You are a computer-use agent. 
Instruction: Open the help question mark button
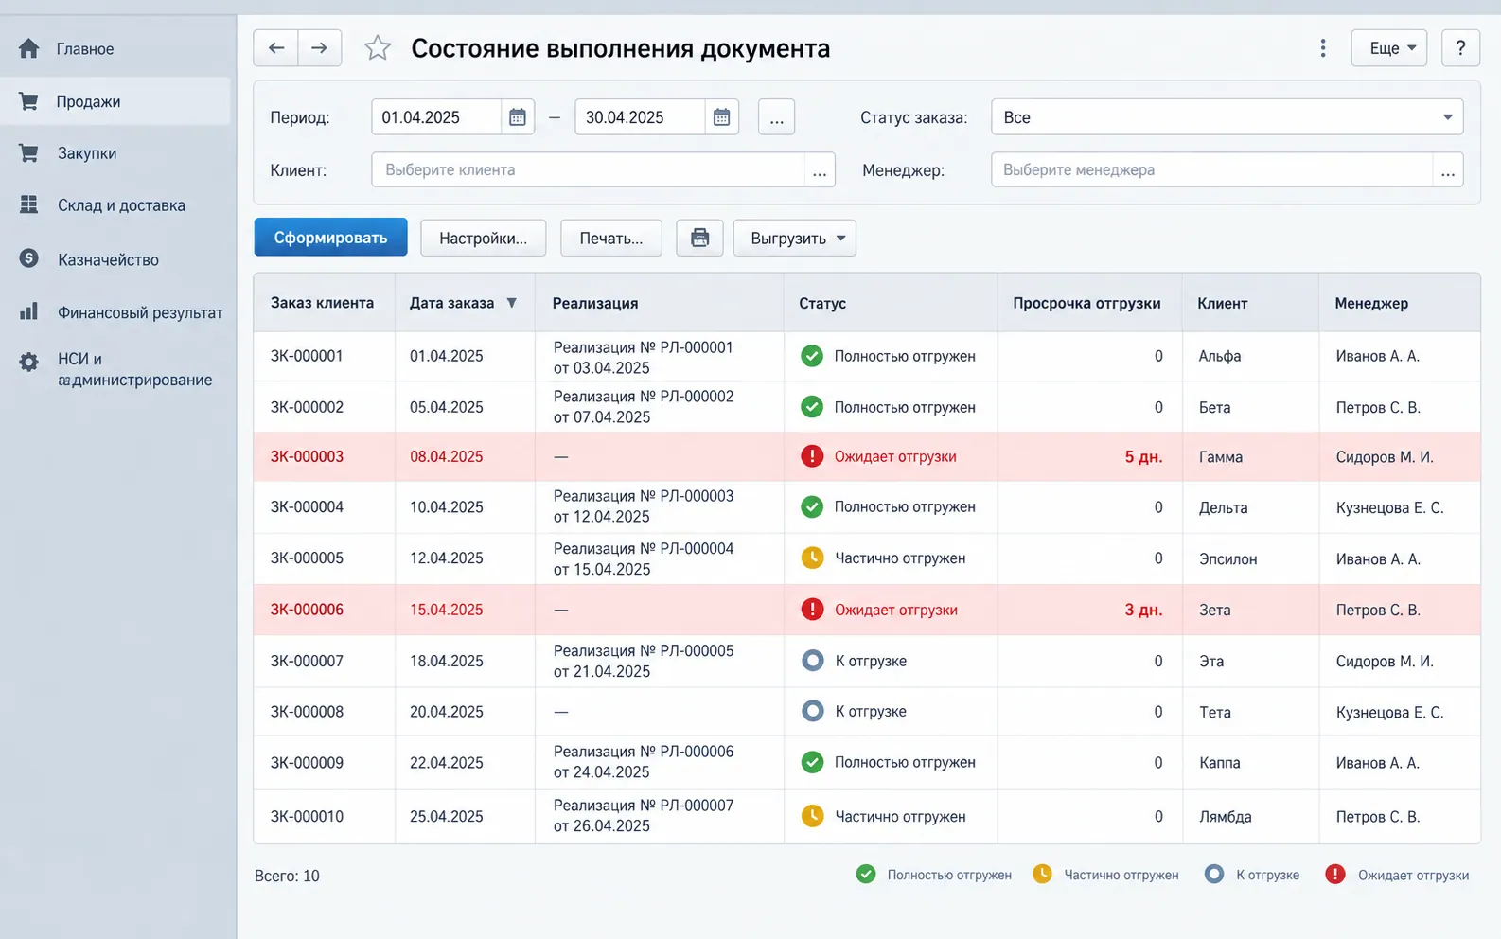(x=1460, y=48)
